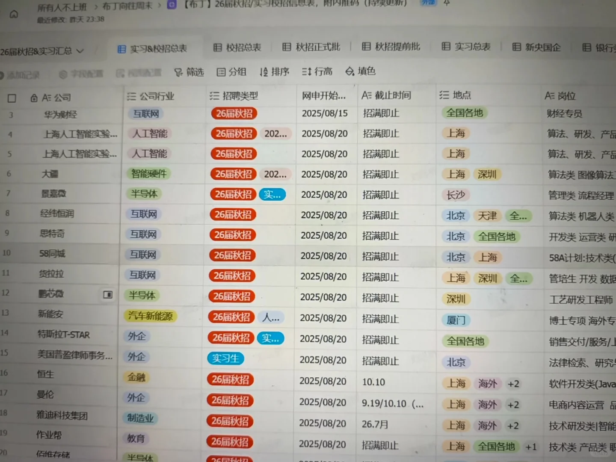The width and height of the screenshot is (616, 462).
Task: Click the grid icon on 校招总表 tab
Action: (218, 47)
